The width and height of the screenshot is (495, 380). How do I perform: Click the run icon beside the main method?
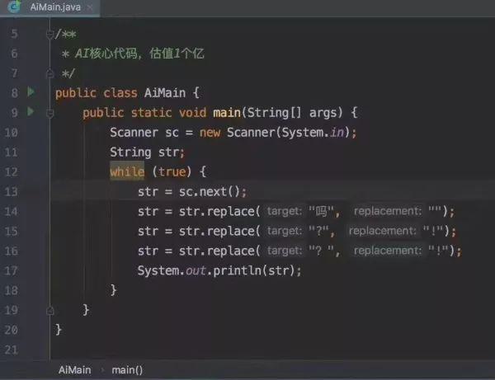(31, 111)
